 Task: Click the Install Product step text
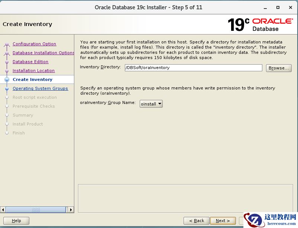click(28, 124)
